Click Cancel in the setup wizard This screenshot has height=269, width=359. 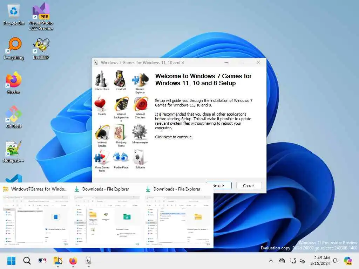pos(249,186)
